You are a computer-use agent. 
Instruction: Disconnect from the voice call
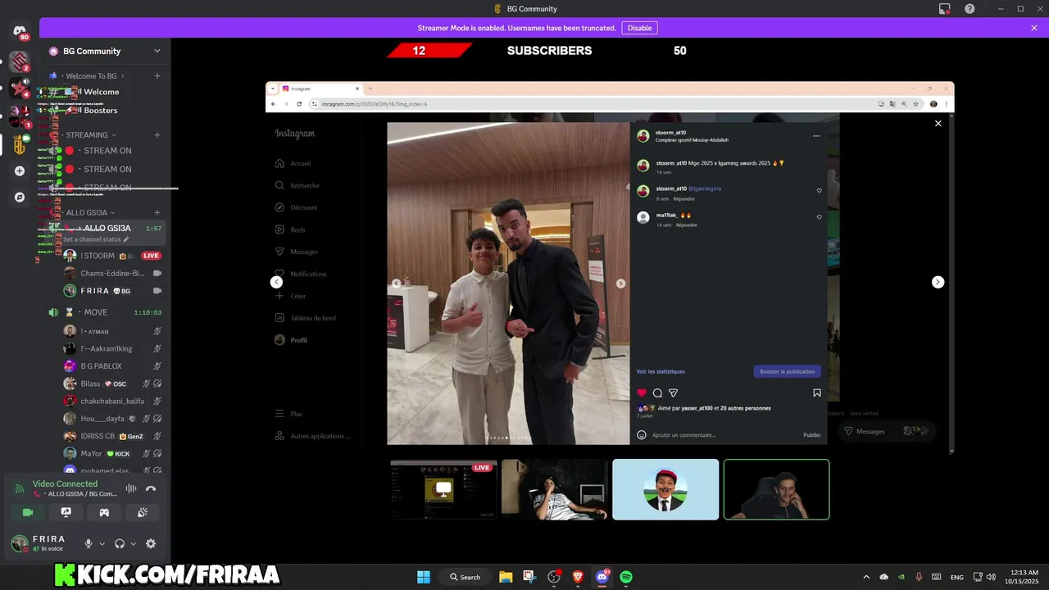(151, 488)
